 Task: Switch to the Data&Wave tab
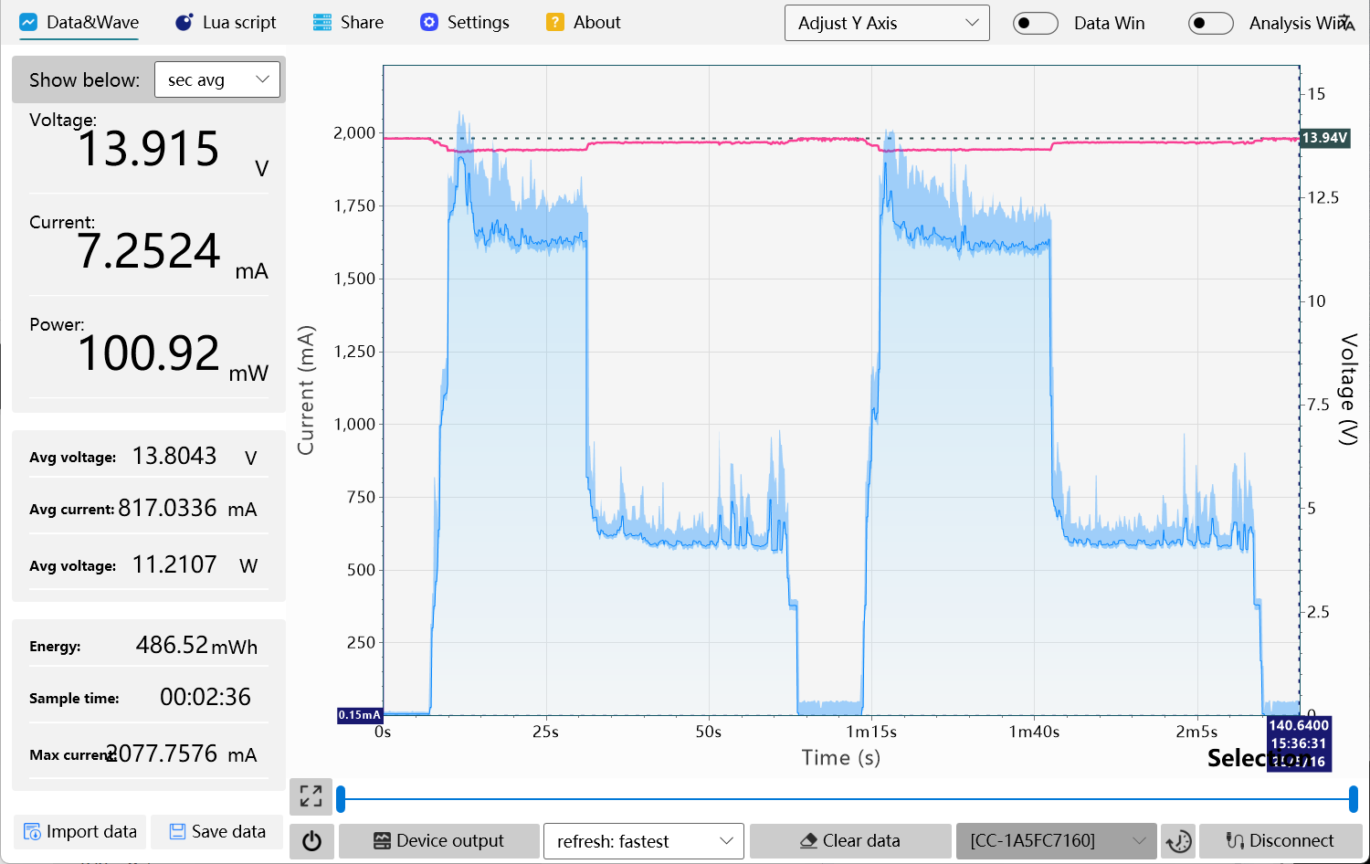pos(79,23)
